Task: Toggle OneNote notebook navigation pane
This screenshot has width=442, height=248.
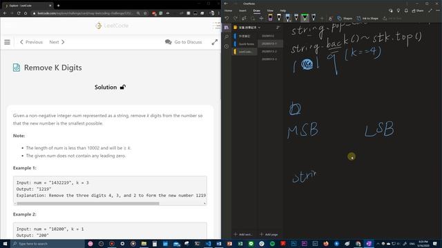Action: 227,28
